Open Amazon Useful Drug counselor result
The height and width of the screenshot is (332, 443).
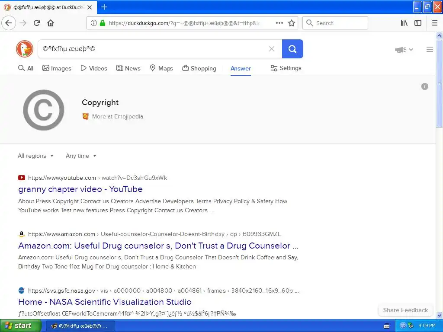pyautogui.click(x=158, y=246)
